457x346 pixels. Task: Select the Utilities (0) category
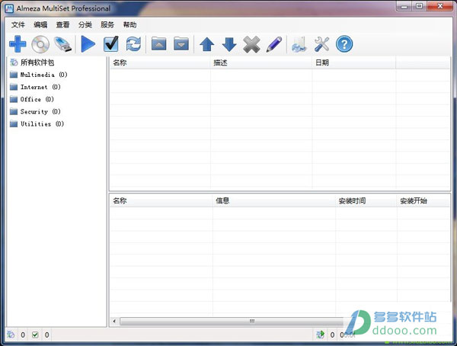42,123
